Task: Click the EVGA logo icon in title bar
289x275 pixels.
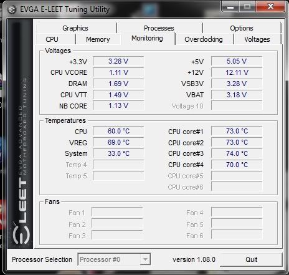Action: point(12,10)
